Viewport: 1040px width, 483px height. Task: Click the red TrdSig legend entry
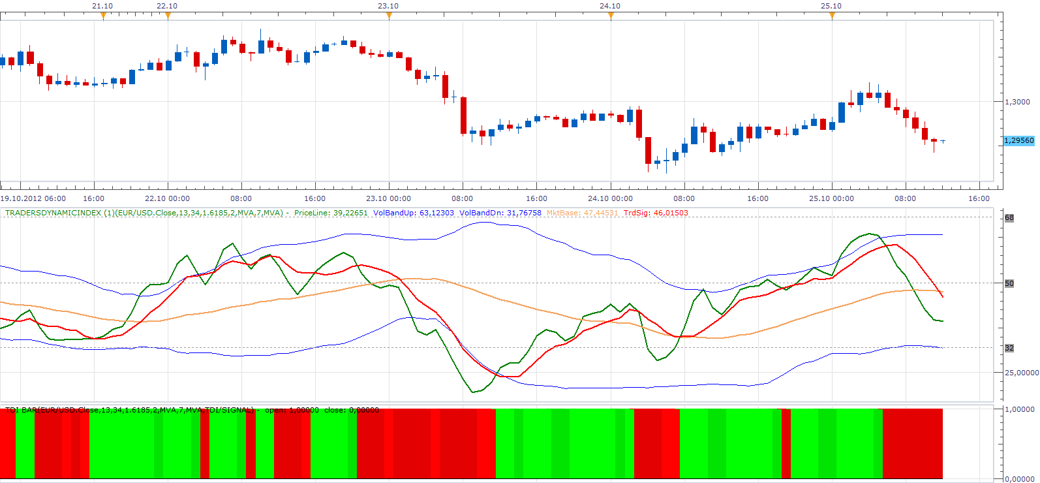pyautogui.click(x=656, y=213)
